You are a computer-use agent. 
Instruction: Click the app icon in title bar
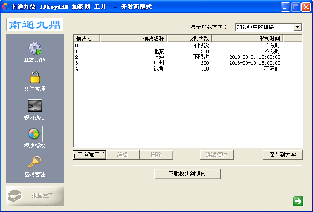point(5,7)
